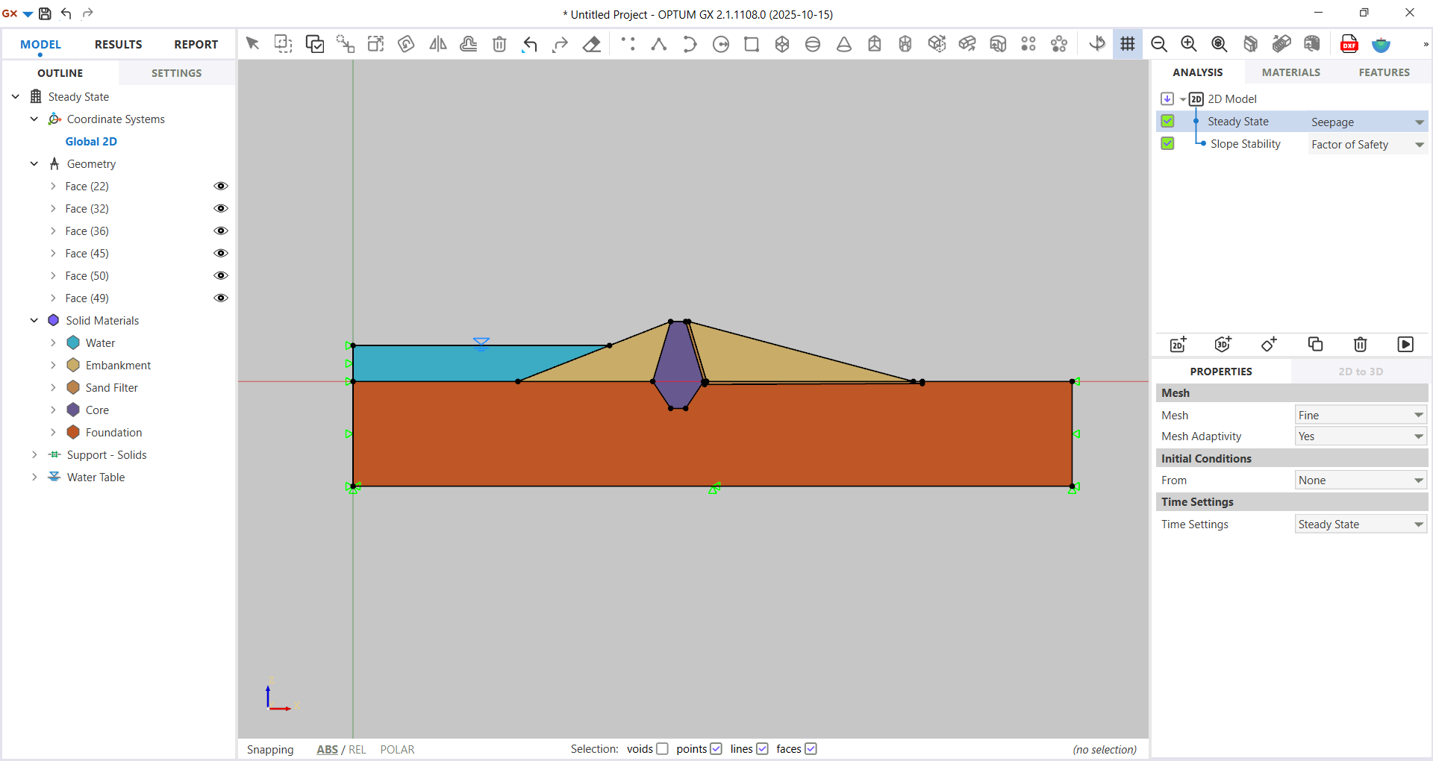This screenshot has height=761, width=1433.
Task: Click the DXF import icon
Action: pyautogui.click(x=1349, y=44)
